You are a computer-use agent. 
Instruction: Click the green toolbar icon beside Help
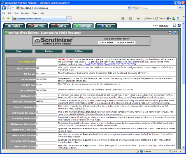[174, 18]
